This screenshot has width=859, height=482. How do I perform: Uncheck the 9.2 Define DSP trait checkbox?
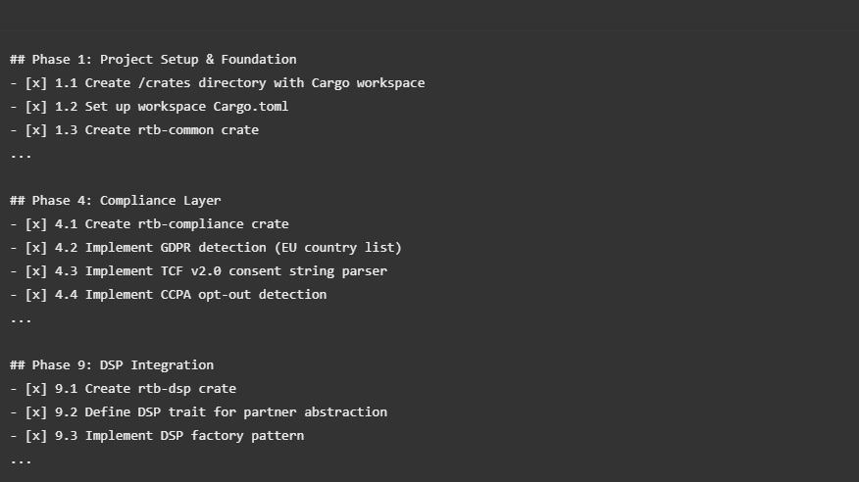36,412
